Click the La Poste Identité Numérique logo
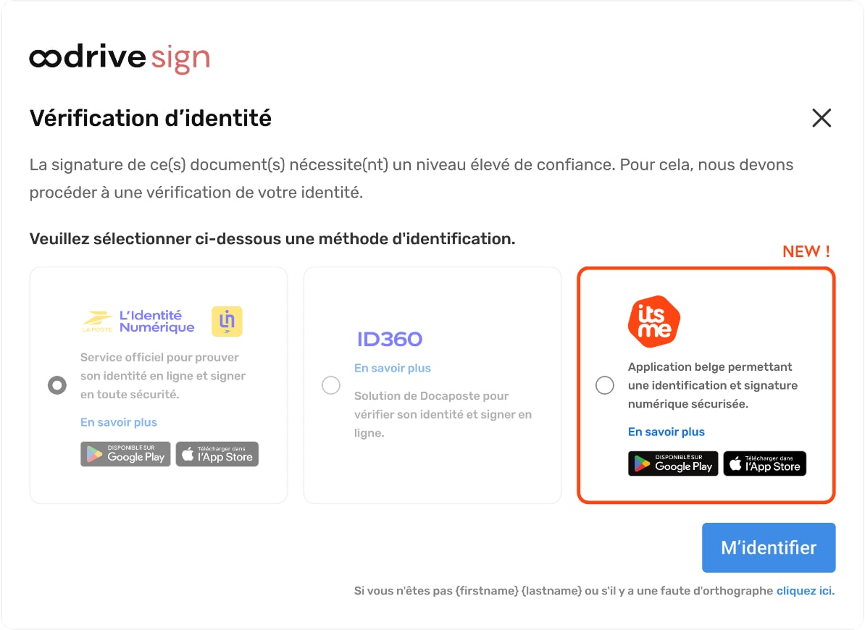865x630 pixels. tap(138, 322)
